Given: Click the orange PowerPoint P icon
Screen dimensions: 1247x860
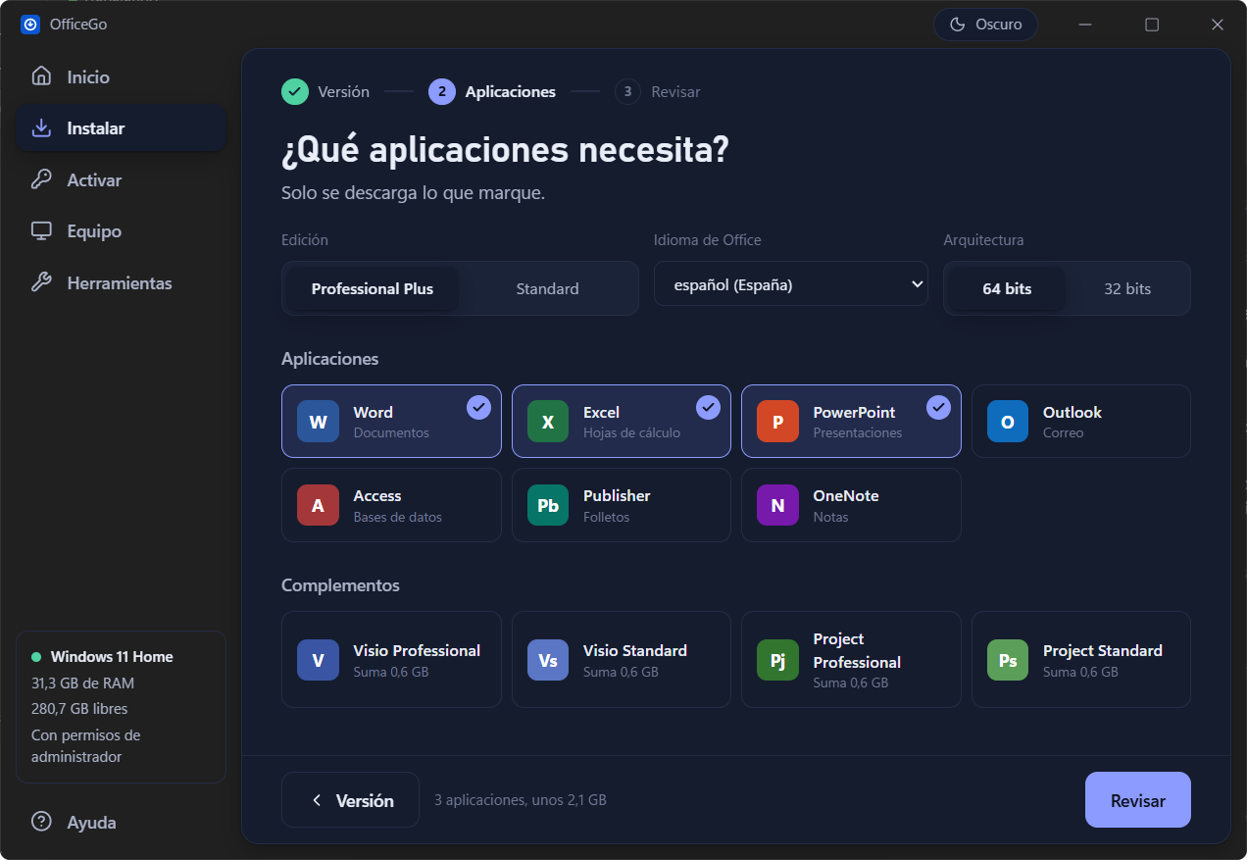Looking at the screenshot, I should [x=777, y=422].
